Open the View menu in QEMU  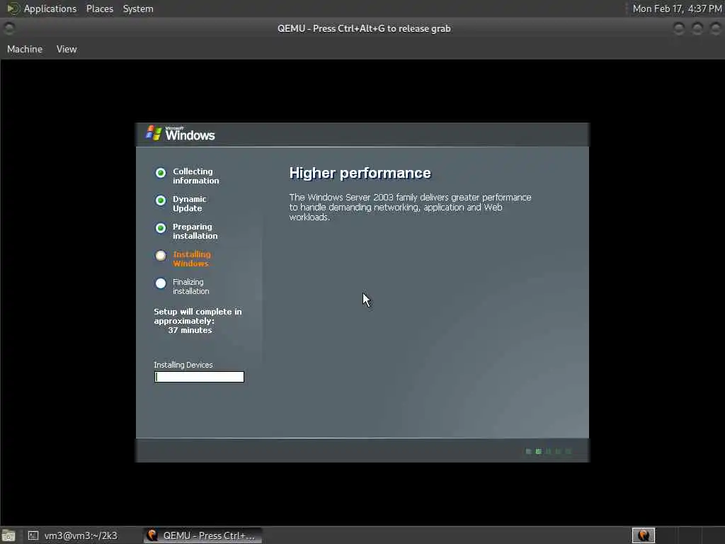click(x=67, y=49)
